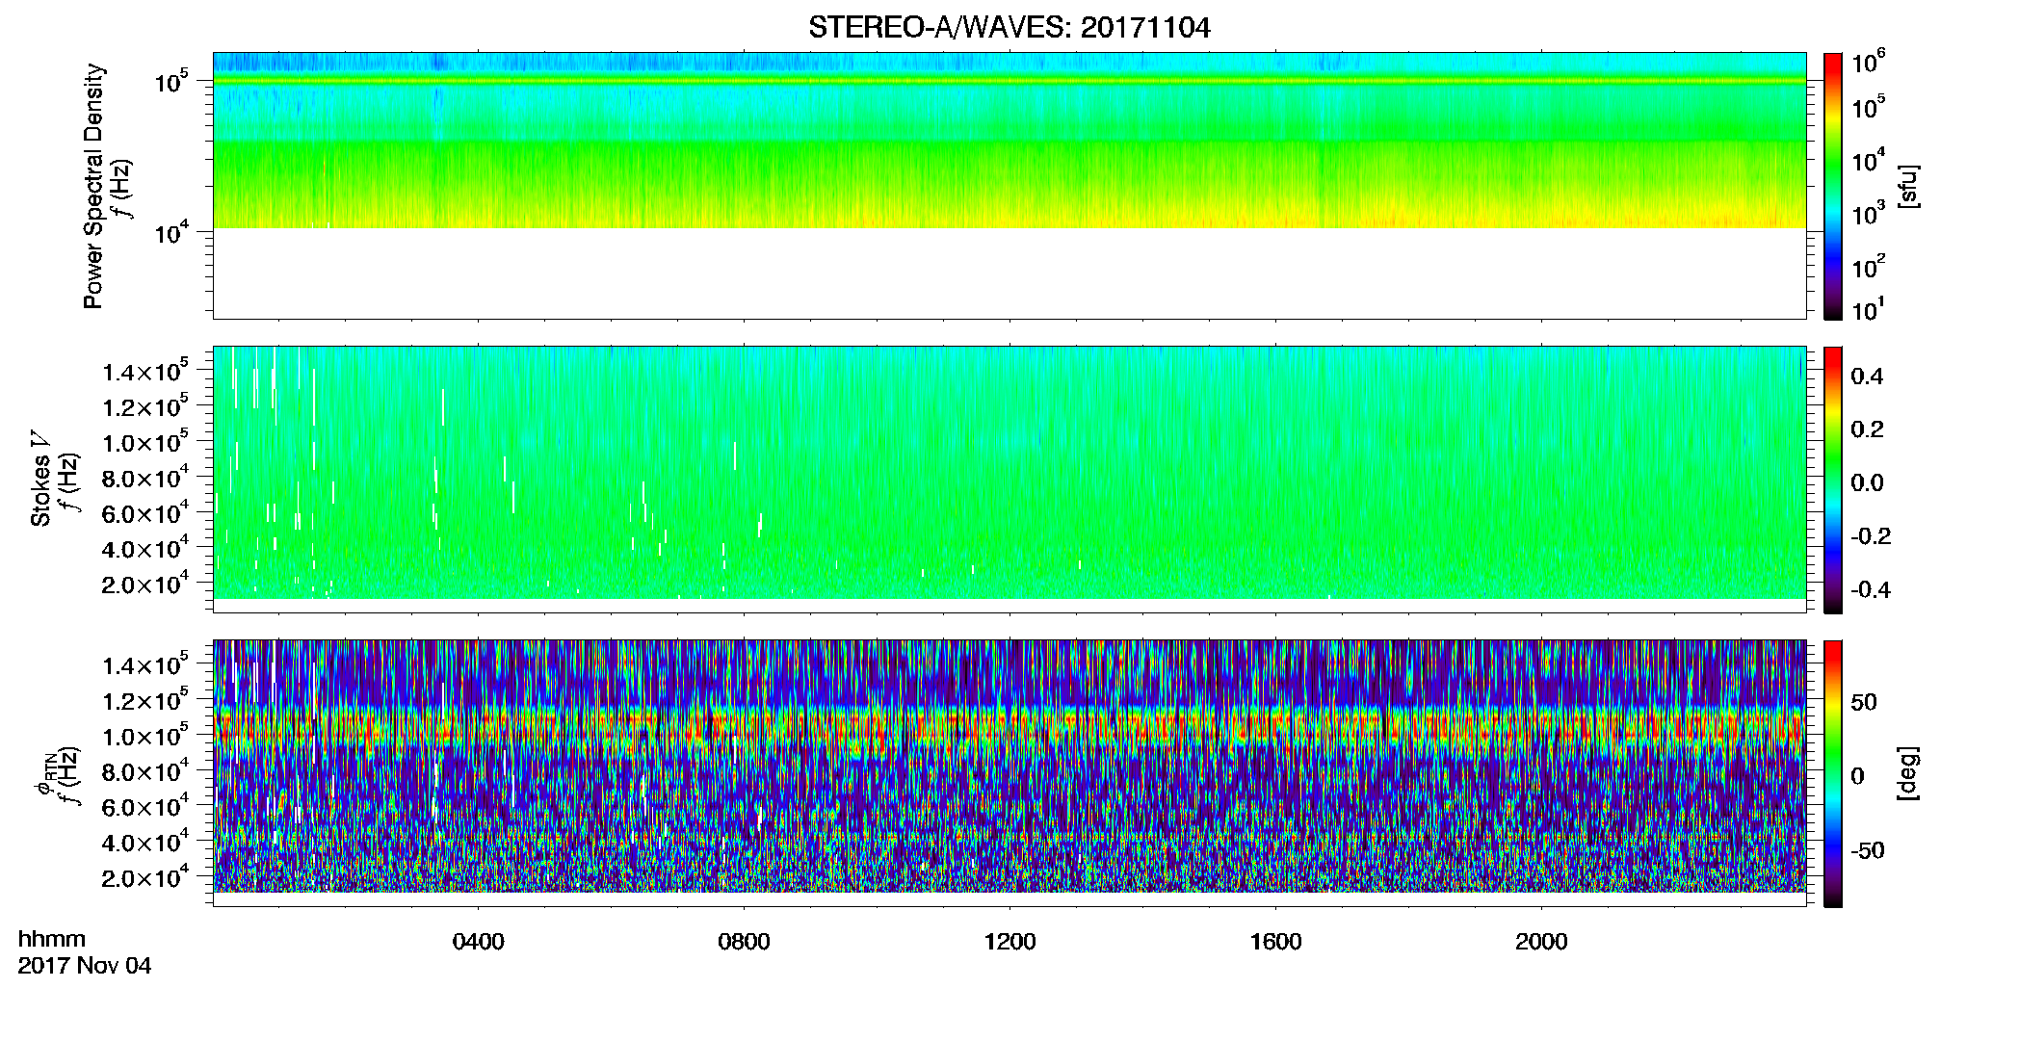Click the 2000 time tick label

[x=1542, y=942]
